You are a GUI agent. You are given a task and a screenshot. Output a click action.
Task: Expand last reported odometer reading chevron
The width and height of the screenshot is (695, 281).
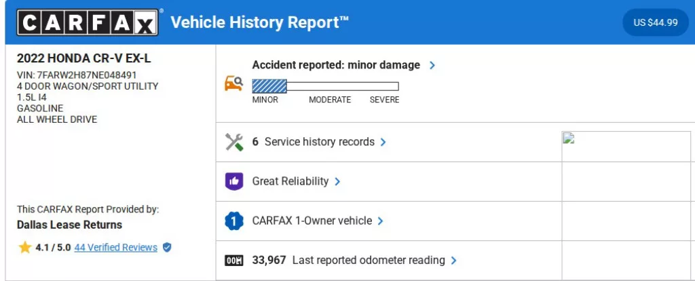tap(454, 261)
